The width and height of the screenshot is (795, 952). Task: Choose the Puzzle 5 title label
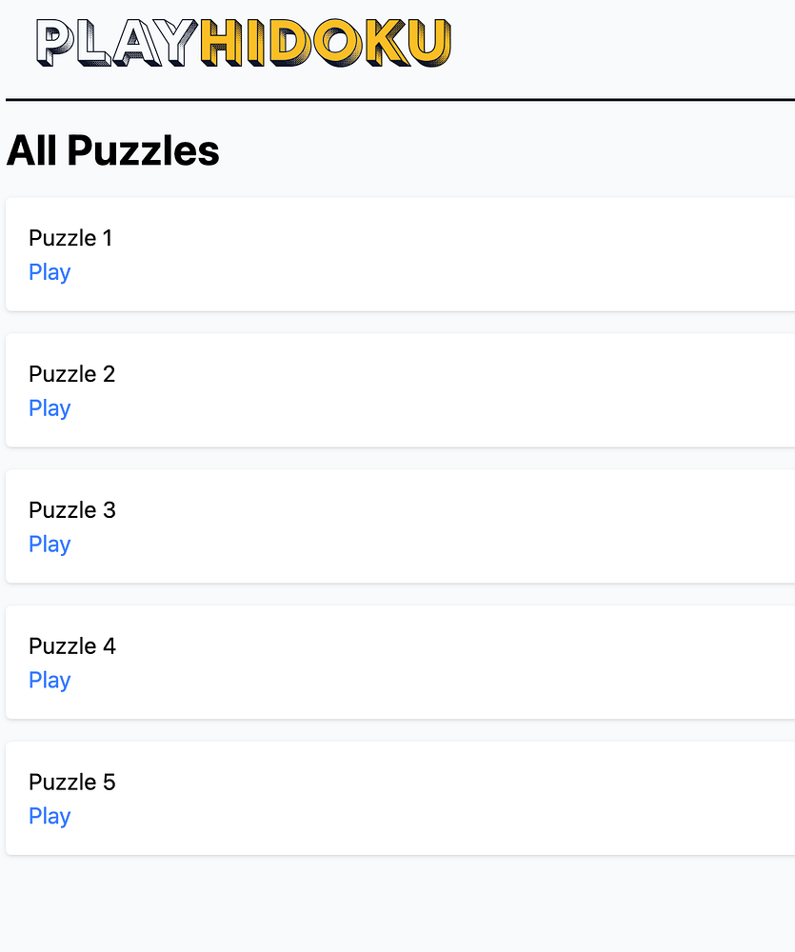pyautogui.click(x=71, y=783)
